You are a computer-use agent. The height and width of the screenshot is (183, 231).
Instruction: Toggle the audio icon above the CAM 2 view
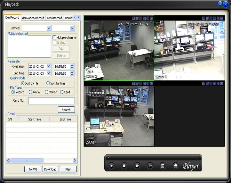148,18
